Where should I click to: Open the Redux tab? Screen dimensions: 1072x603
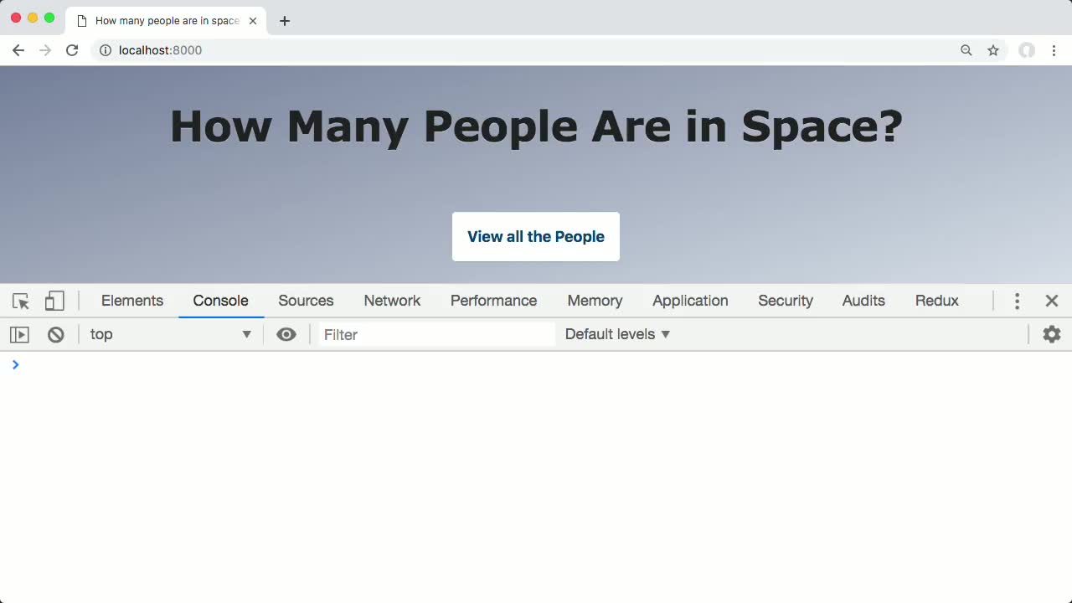pos(936,301)
